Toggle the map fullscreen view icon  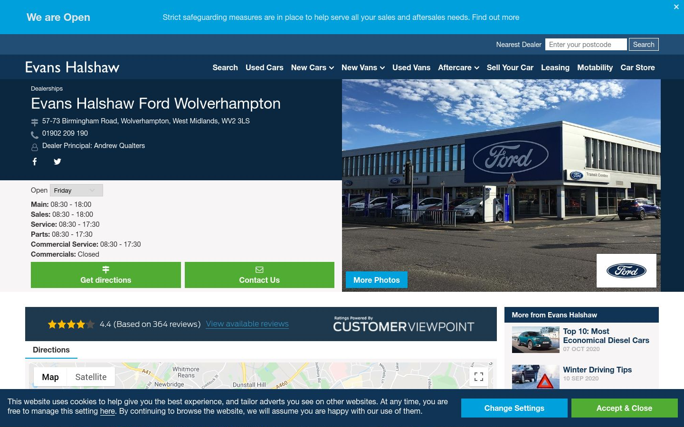tap(479, 377)
